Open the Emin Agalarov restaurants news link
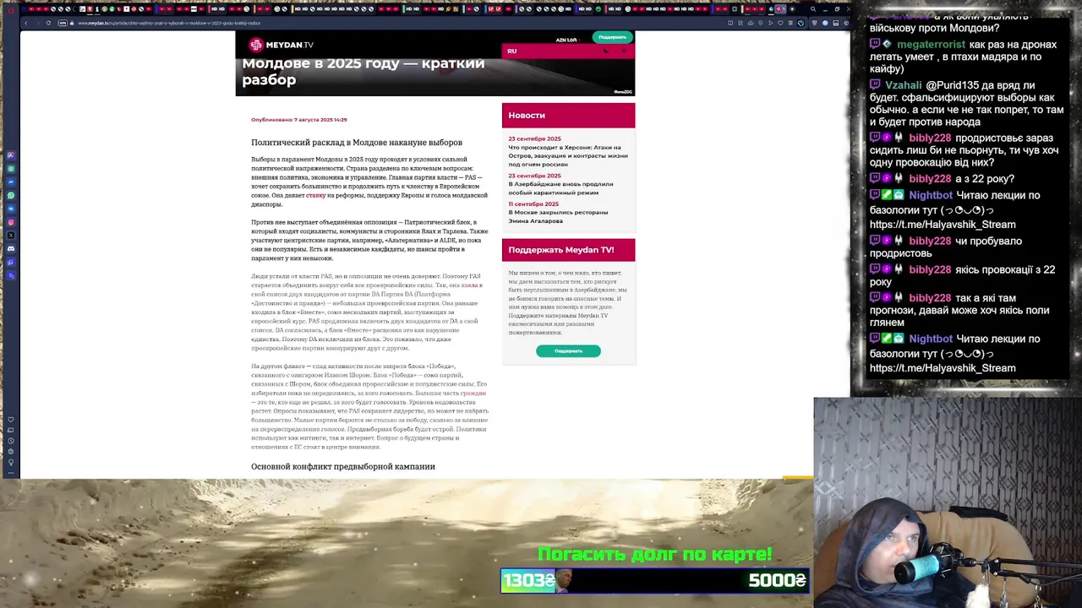1082x608 pixels. pyautogui.click(x=558, y=216)
